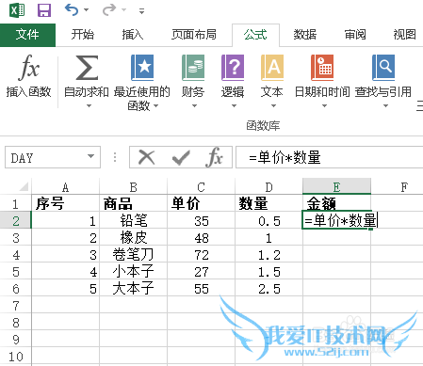This screenshot has height=366, width=423.
Task: Click the 单价 header cell
Action: tap(201, 203)
